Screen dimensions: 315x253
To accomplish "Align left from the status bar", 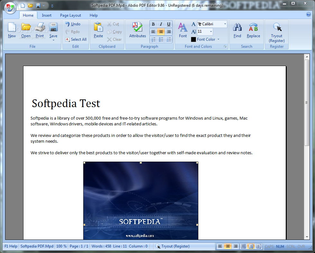I will [220, 246].
